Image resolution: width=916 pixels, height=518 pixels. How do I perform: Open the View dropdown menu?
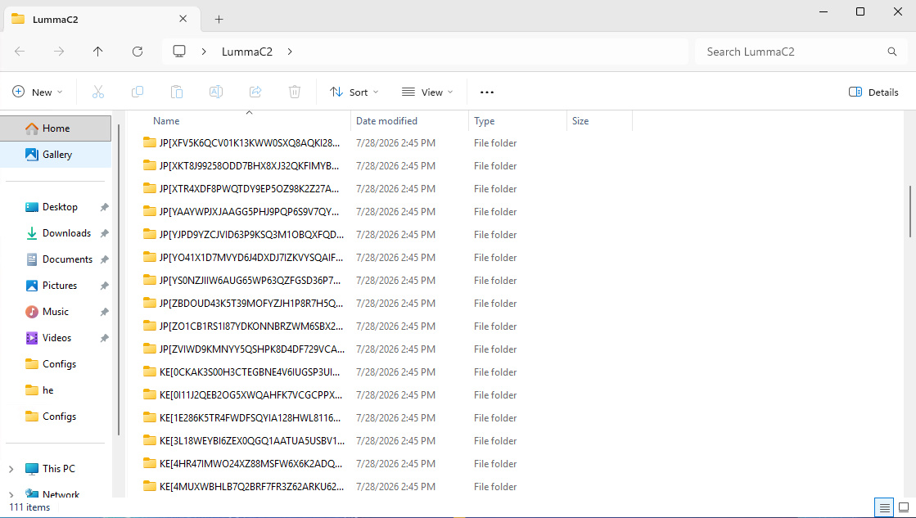tap(427, 92)
